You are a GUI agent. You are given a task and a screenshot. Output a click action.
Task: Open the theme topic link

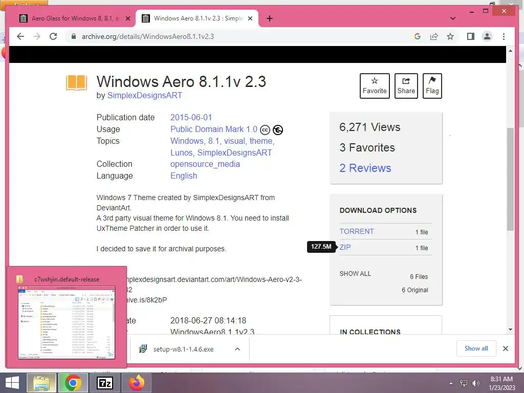[x=261, y=141]
